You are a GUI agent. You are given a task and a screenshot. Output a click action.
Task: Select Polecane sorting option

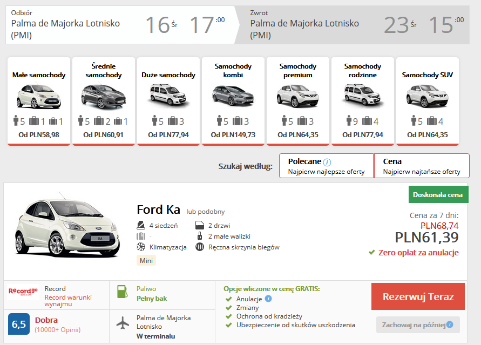point(326,165)
